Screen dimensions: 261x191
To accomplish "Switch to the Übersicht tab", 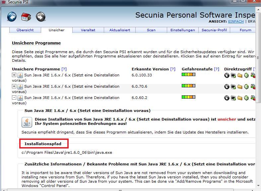I will click(x=25, y=30).
